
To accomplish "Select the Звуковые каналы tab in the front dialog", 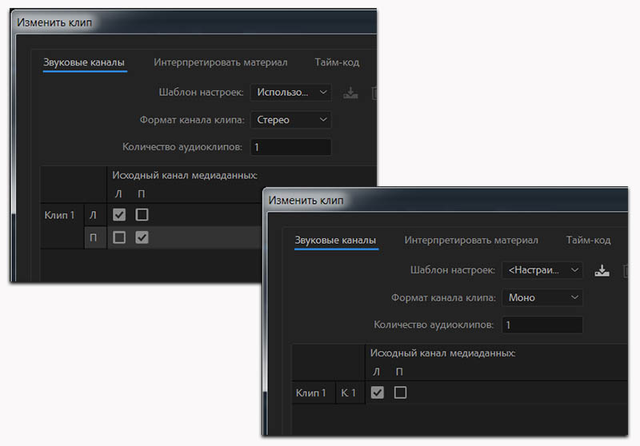I will click(335, 240).
